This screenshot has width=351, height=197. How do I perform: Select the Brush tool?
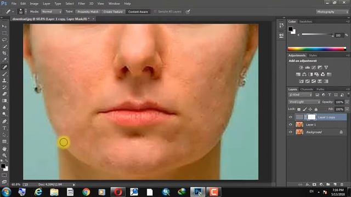(x=4, y=73)
